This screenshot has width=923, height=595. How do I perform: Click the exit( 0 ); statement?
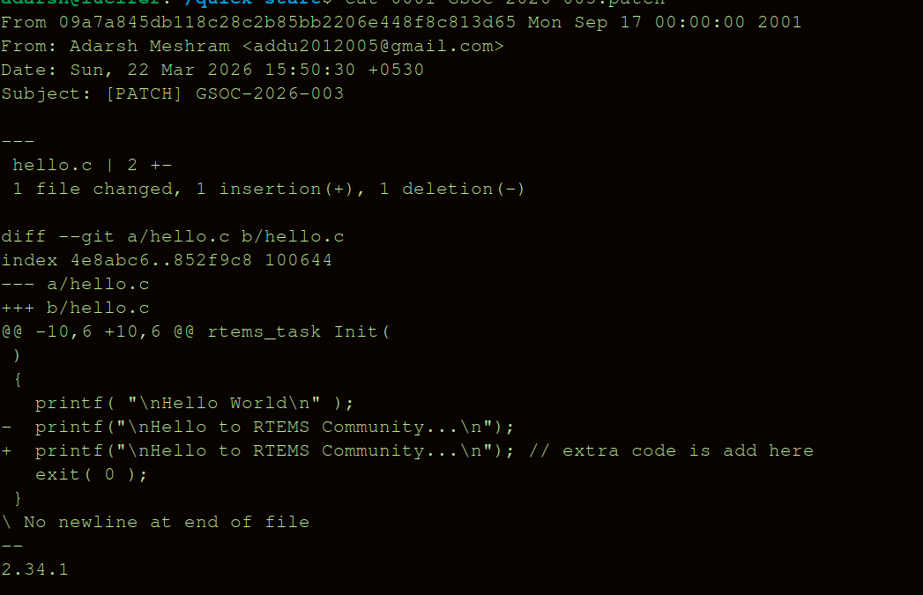click(x=92, y=474)
